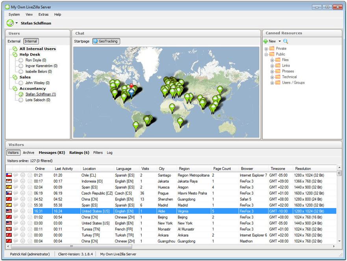Toggle the GeoTracking view button

point(106,41)
